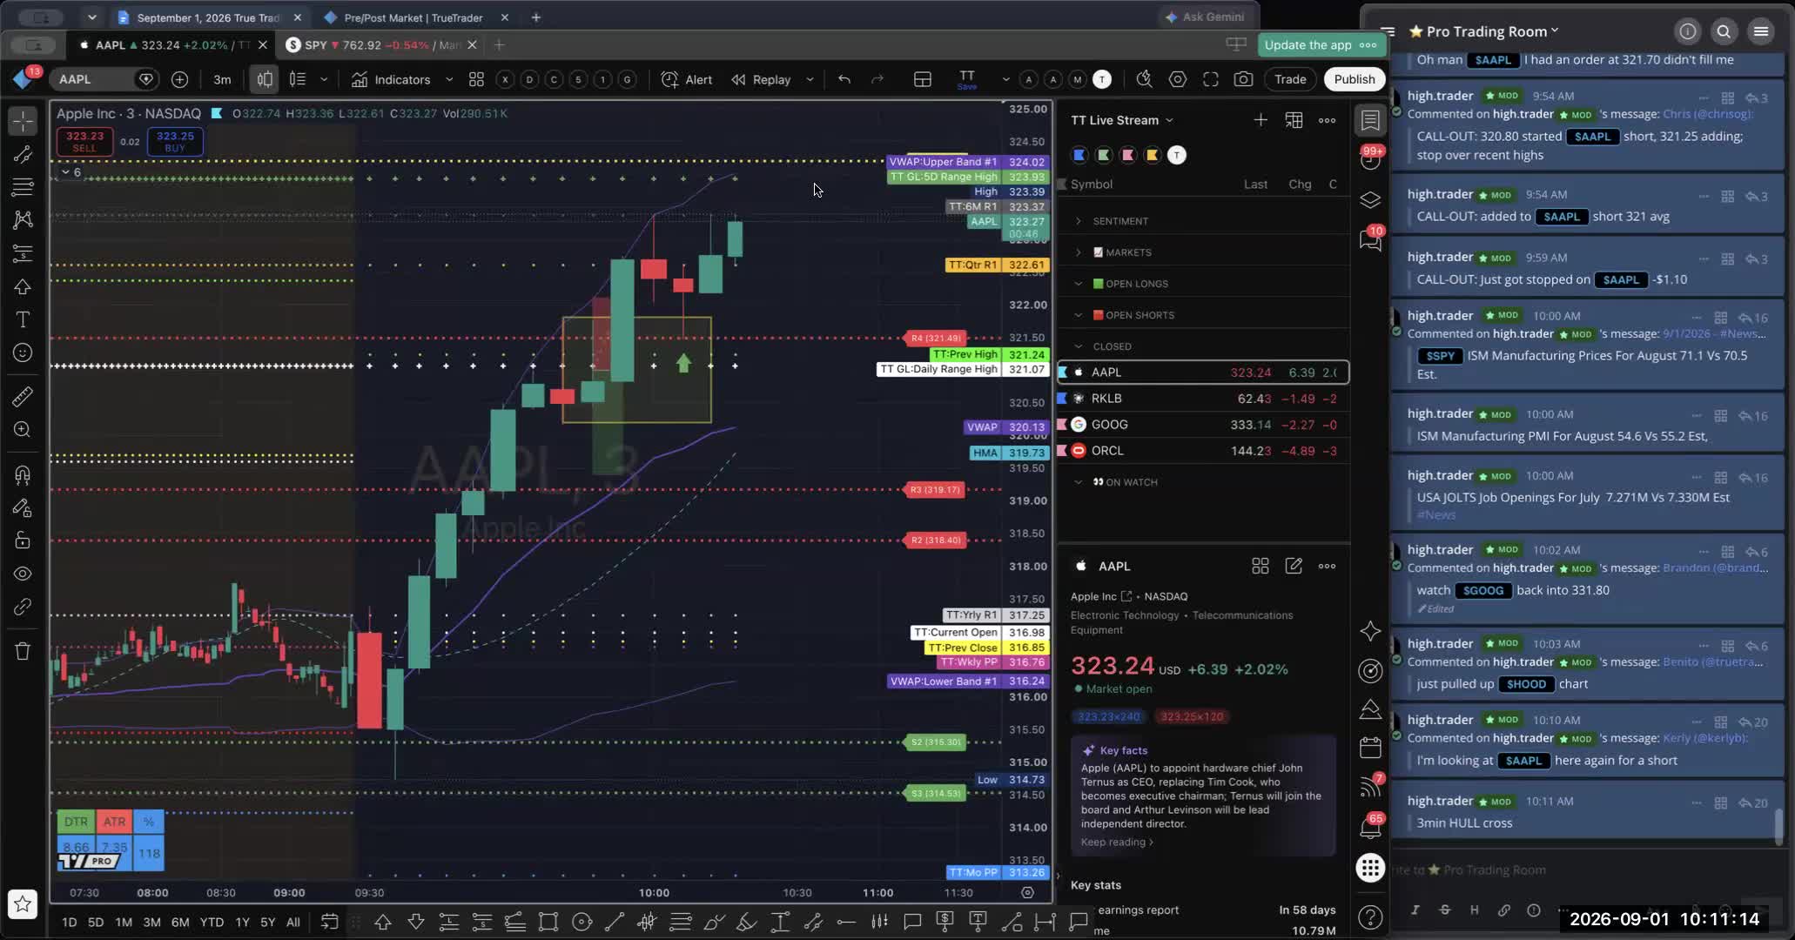Open the Trade panel button

click(x=1290, y=79)
